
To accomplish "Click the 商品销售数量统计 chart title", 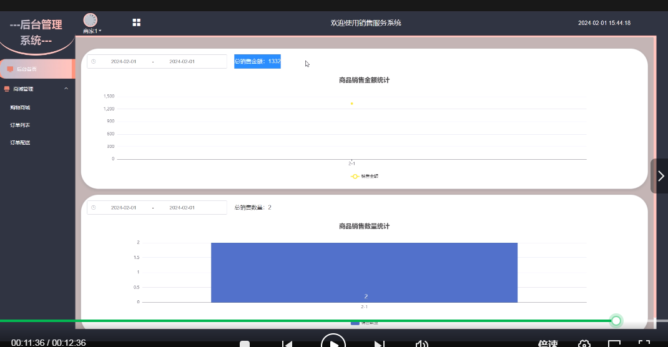I will [364, 226].
